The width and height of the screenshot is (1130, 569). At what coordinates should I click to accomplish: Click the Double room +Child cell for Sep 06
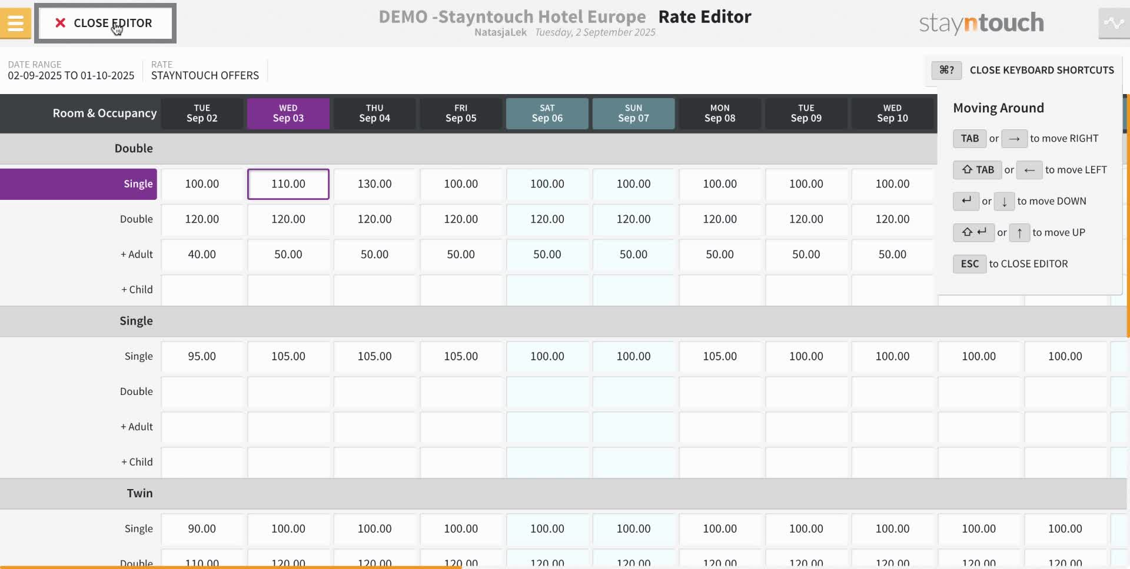(547, 290)
